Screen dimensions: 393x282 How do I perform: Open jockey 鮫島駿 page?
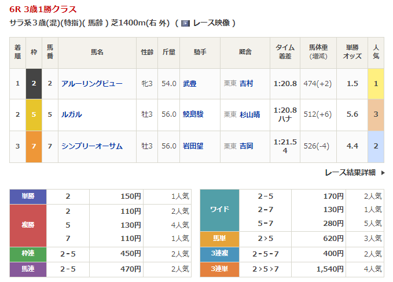coord(193,114)
